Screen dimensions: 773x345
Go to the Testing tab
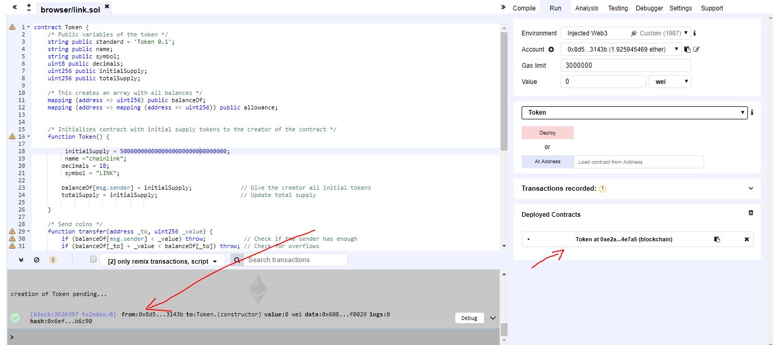(x=618, y=8)
